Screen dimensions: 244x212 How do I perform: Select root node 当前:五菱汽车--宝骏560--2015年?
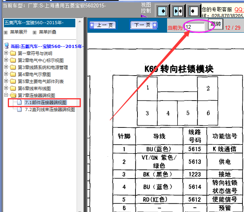coord(47,46)
